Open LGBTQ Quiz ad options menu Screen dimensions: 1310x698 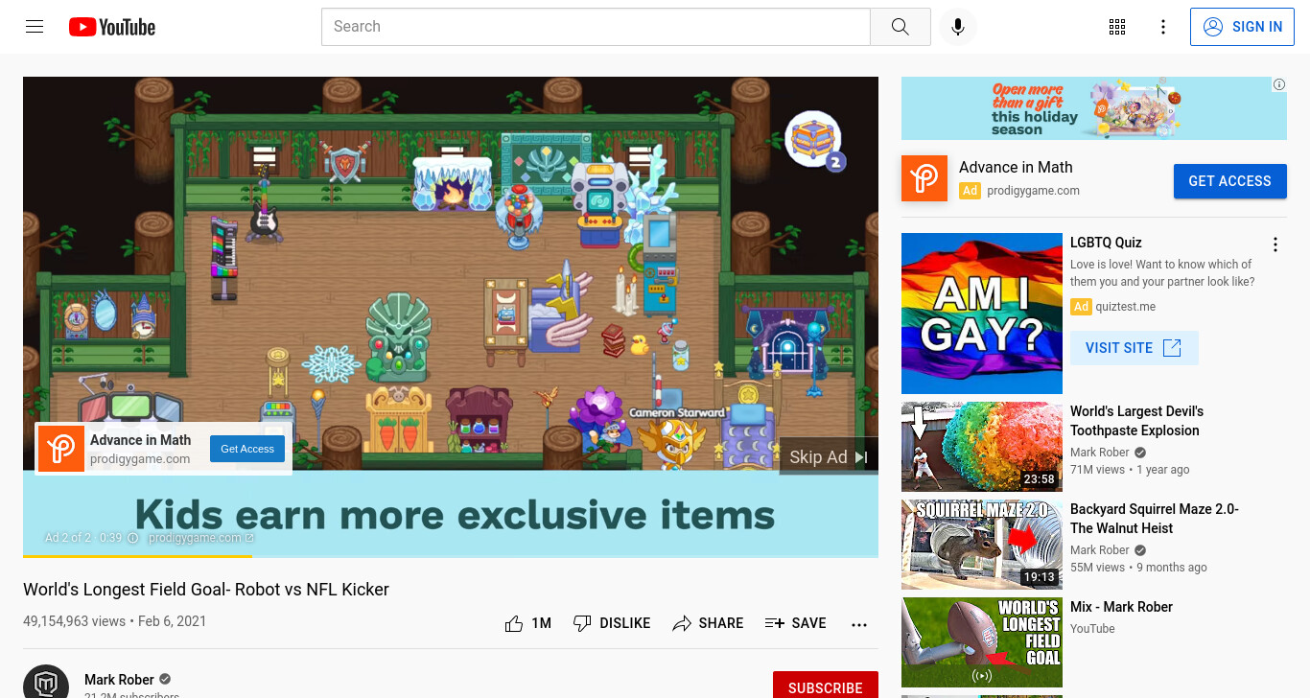point(1275,244)
